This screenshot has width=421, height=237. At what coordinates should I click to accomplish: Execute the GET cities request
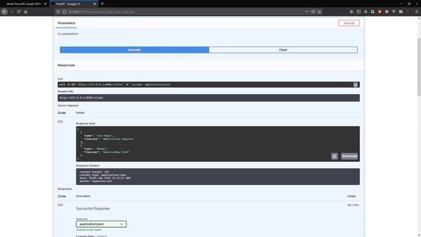pos(134,50)
